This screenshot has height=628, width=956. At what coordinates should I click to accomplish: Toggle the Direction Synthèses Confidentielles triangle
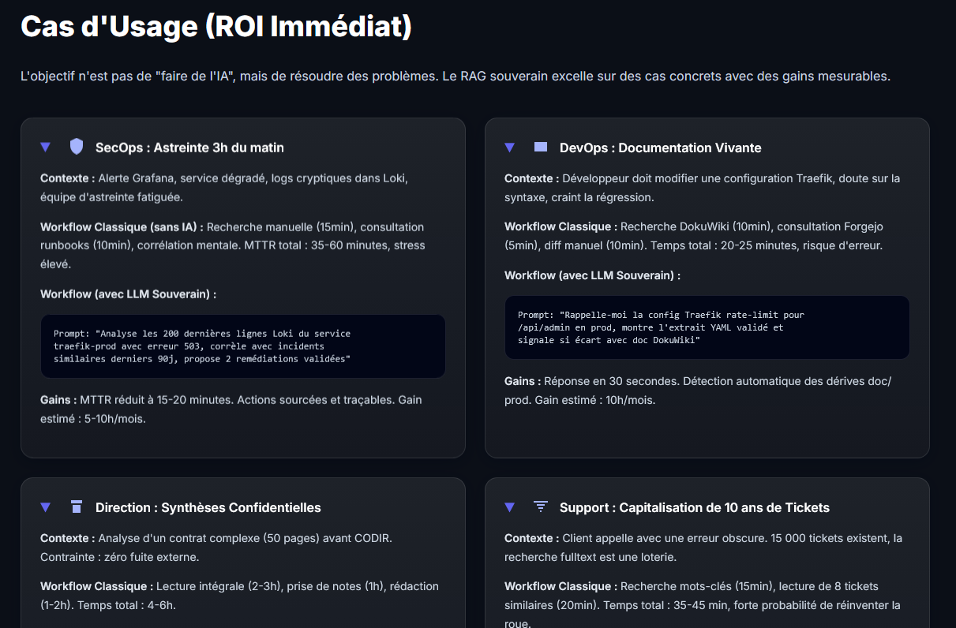[46, 507]
